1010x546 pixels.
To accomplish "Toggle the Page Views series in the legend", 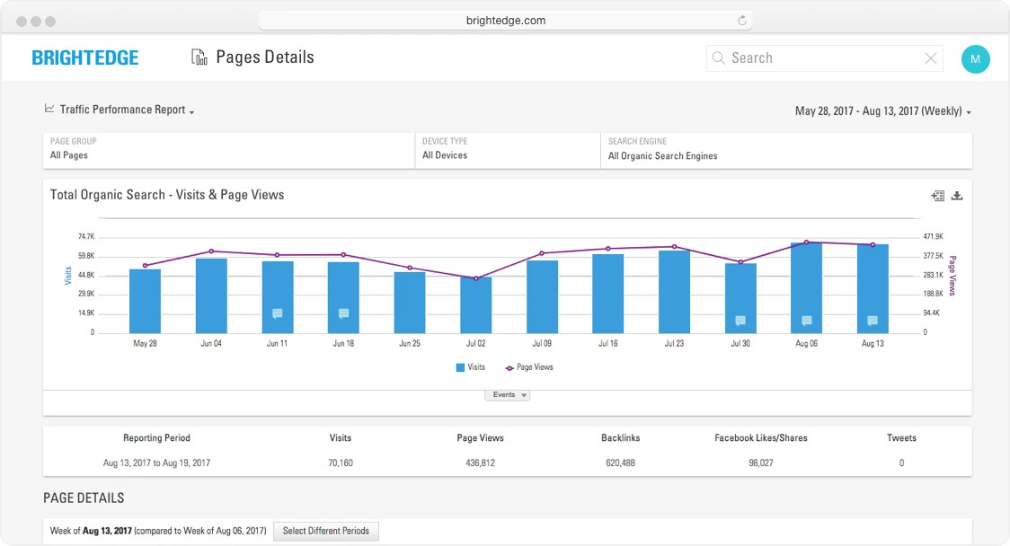I will click(530, 366).
